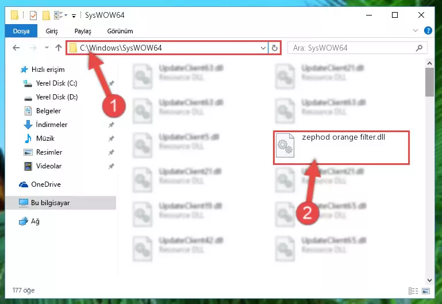The width and height of the screenshot is (442, 304).
Task: Go forward with the right arrow button
Action: [x=33, y=48]
